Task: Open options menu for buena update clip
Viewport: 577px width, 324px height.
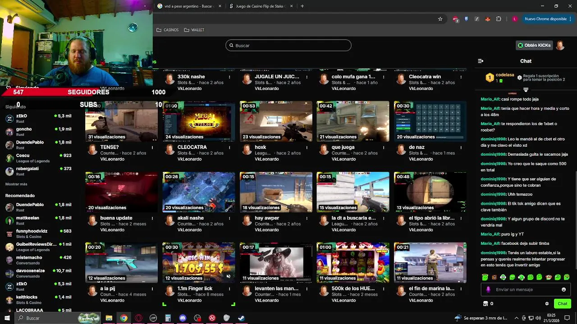Action: [x=152, y=218]
